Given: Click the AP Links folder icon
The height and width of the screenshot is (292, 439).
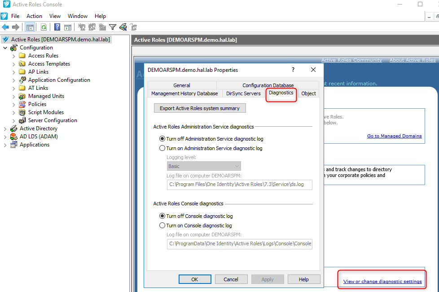Looking at the screenshot, I should click(x=22, y=72).
